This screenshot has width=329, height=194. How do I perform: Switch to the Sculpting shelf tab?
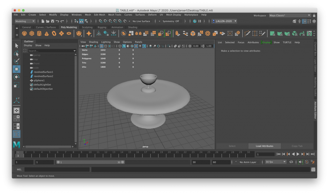87,27
